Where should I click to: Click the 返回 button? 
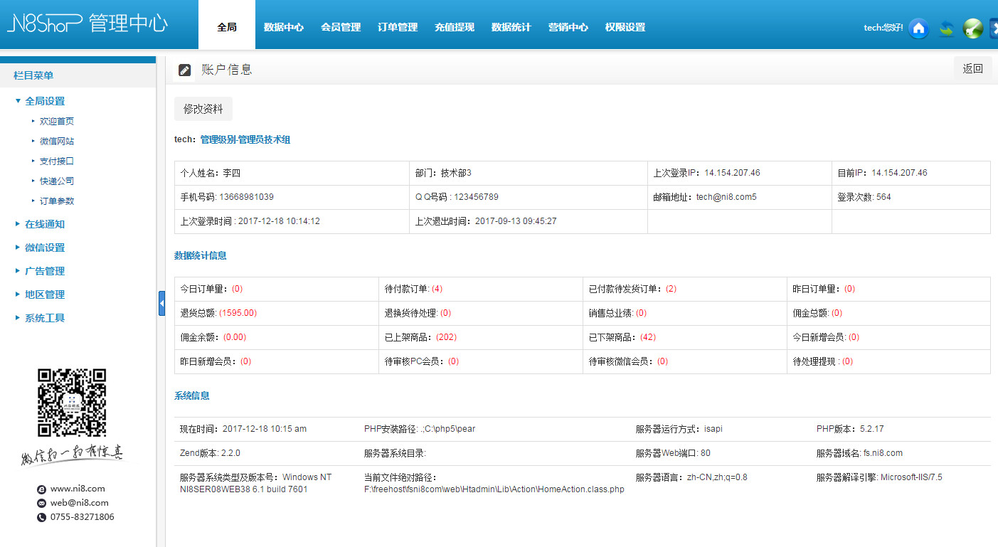(972, 68)
